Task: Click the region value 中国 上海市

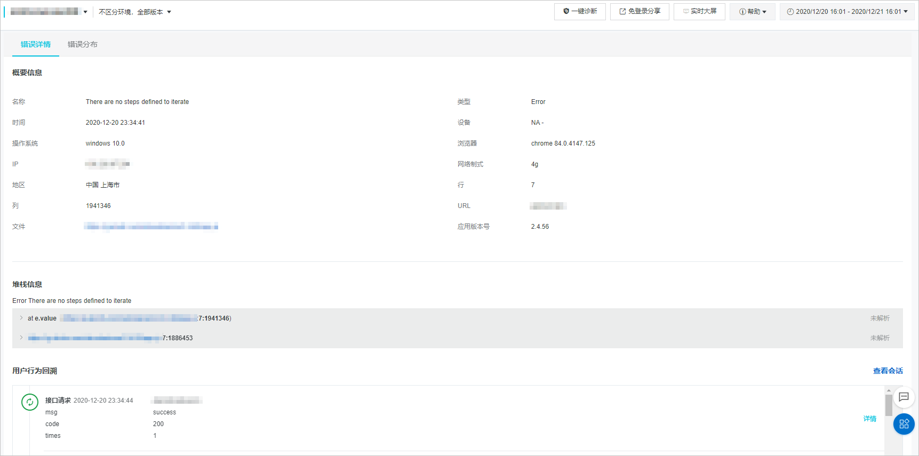Action: click(102, 185)
